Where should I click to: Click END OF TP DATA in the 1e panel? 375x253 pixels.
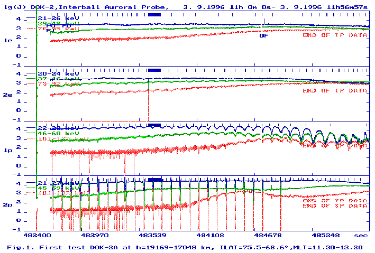[335, 35]
